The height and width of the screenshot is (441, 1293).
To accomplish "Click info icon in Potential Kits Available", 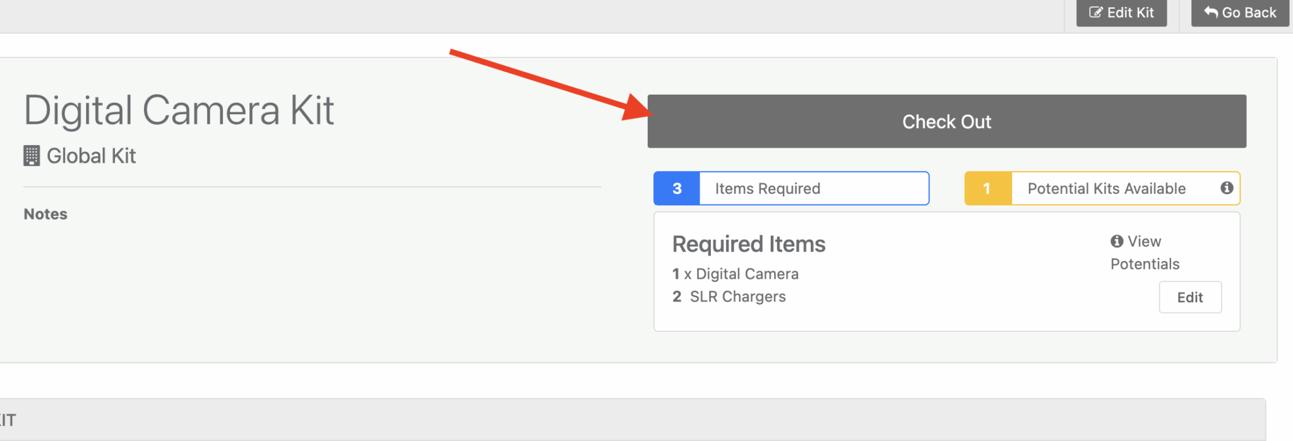I will tap(1227, 188).
